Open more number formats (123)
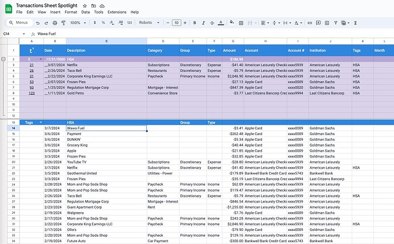Image resolution: width=394 pixels, height=244 pixels. (130, 23)
